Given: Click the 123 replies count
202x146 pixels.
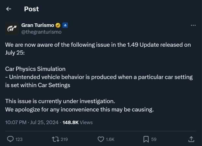Looking at the screenshot, I should coord(19,139).
